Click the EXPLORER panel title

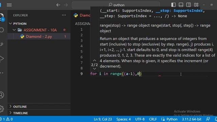[x=20, y=15]
